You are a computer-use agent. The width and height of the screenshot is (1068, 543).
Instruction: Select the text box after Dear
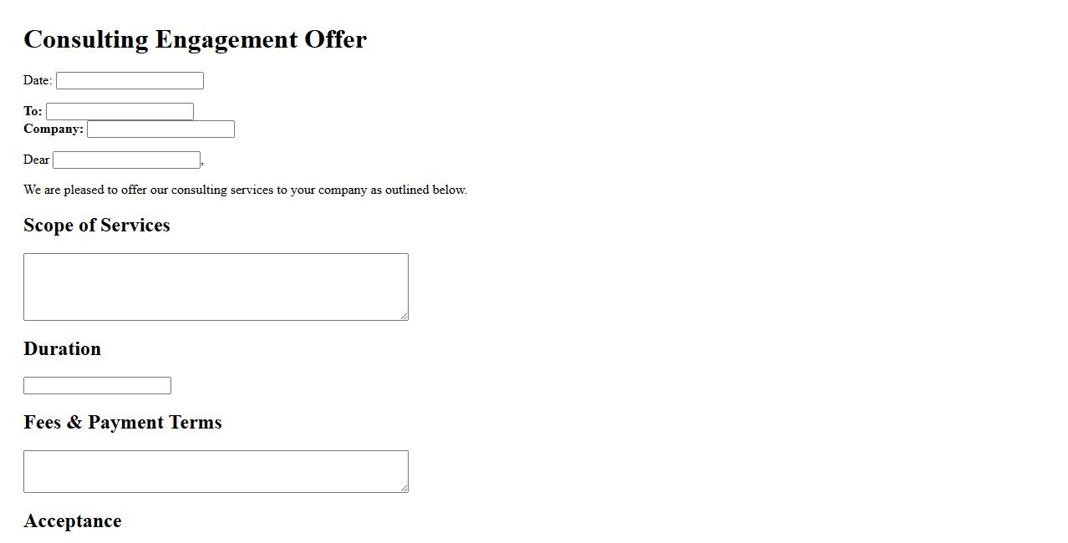click(x=126, y=160)
